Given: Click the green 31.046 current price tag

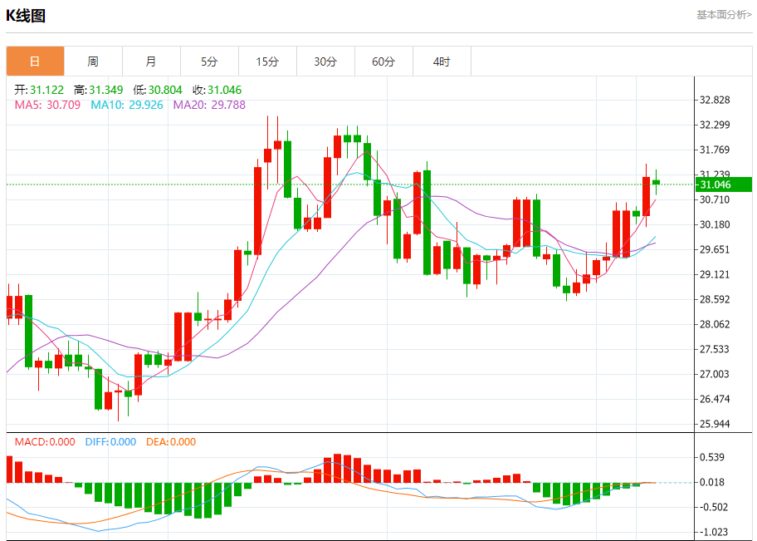Looking at the screenshot, I should tap(724, 184).
